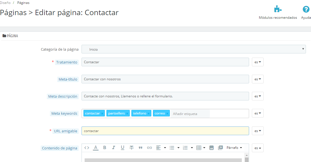Image resolution: width=311 pixels, height=162 pixels.
Task: Go to Páginas breadcrumb link
Action: click(23, 3)
